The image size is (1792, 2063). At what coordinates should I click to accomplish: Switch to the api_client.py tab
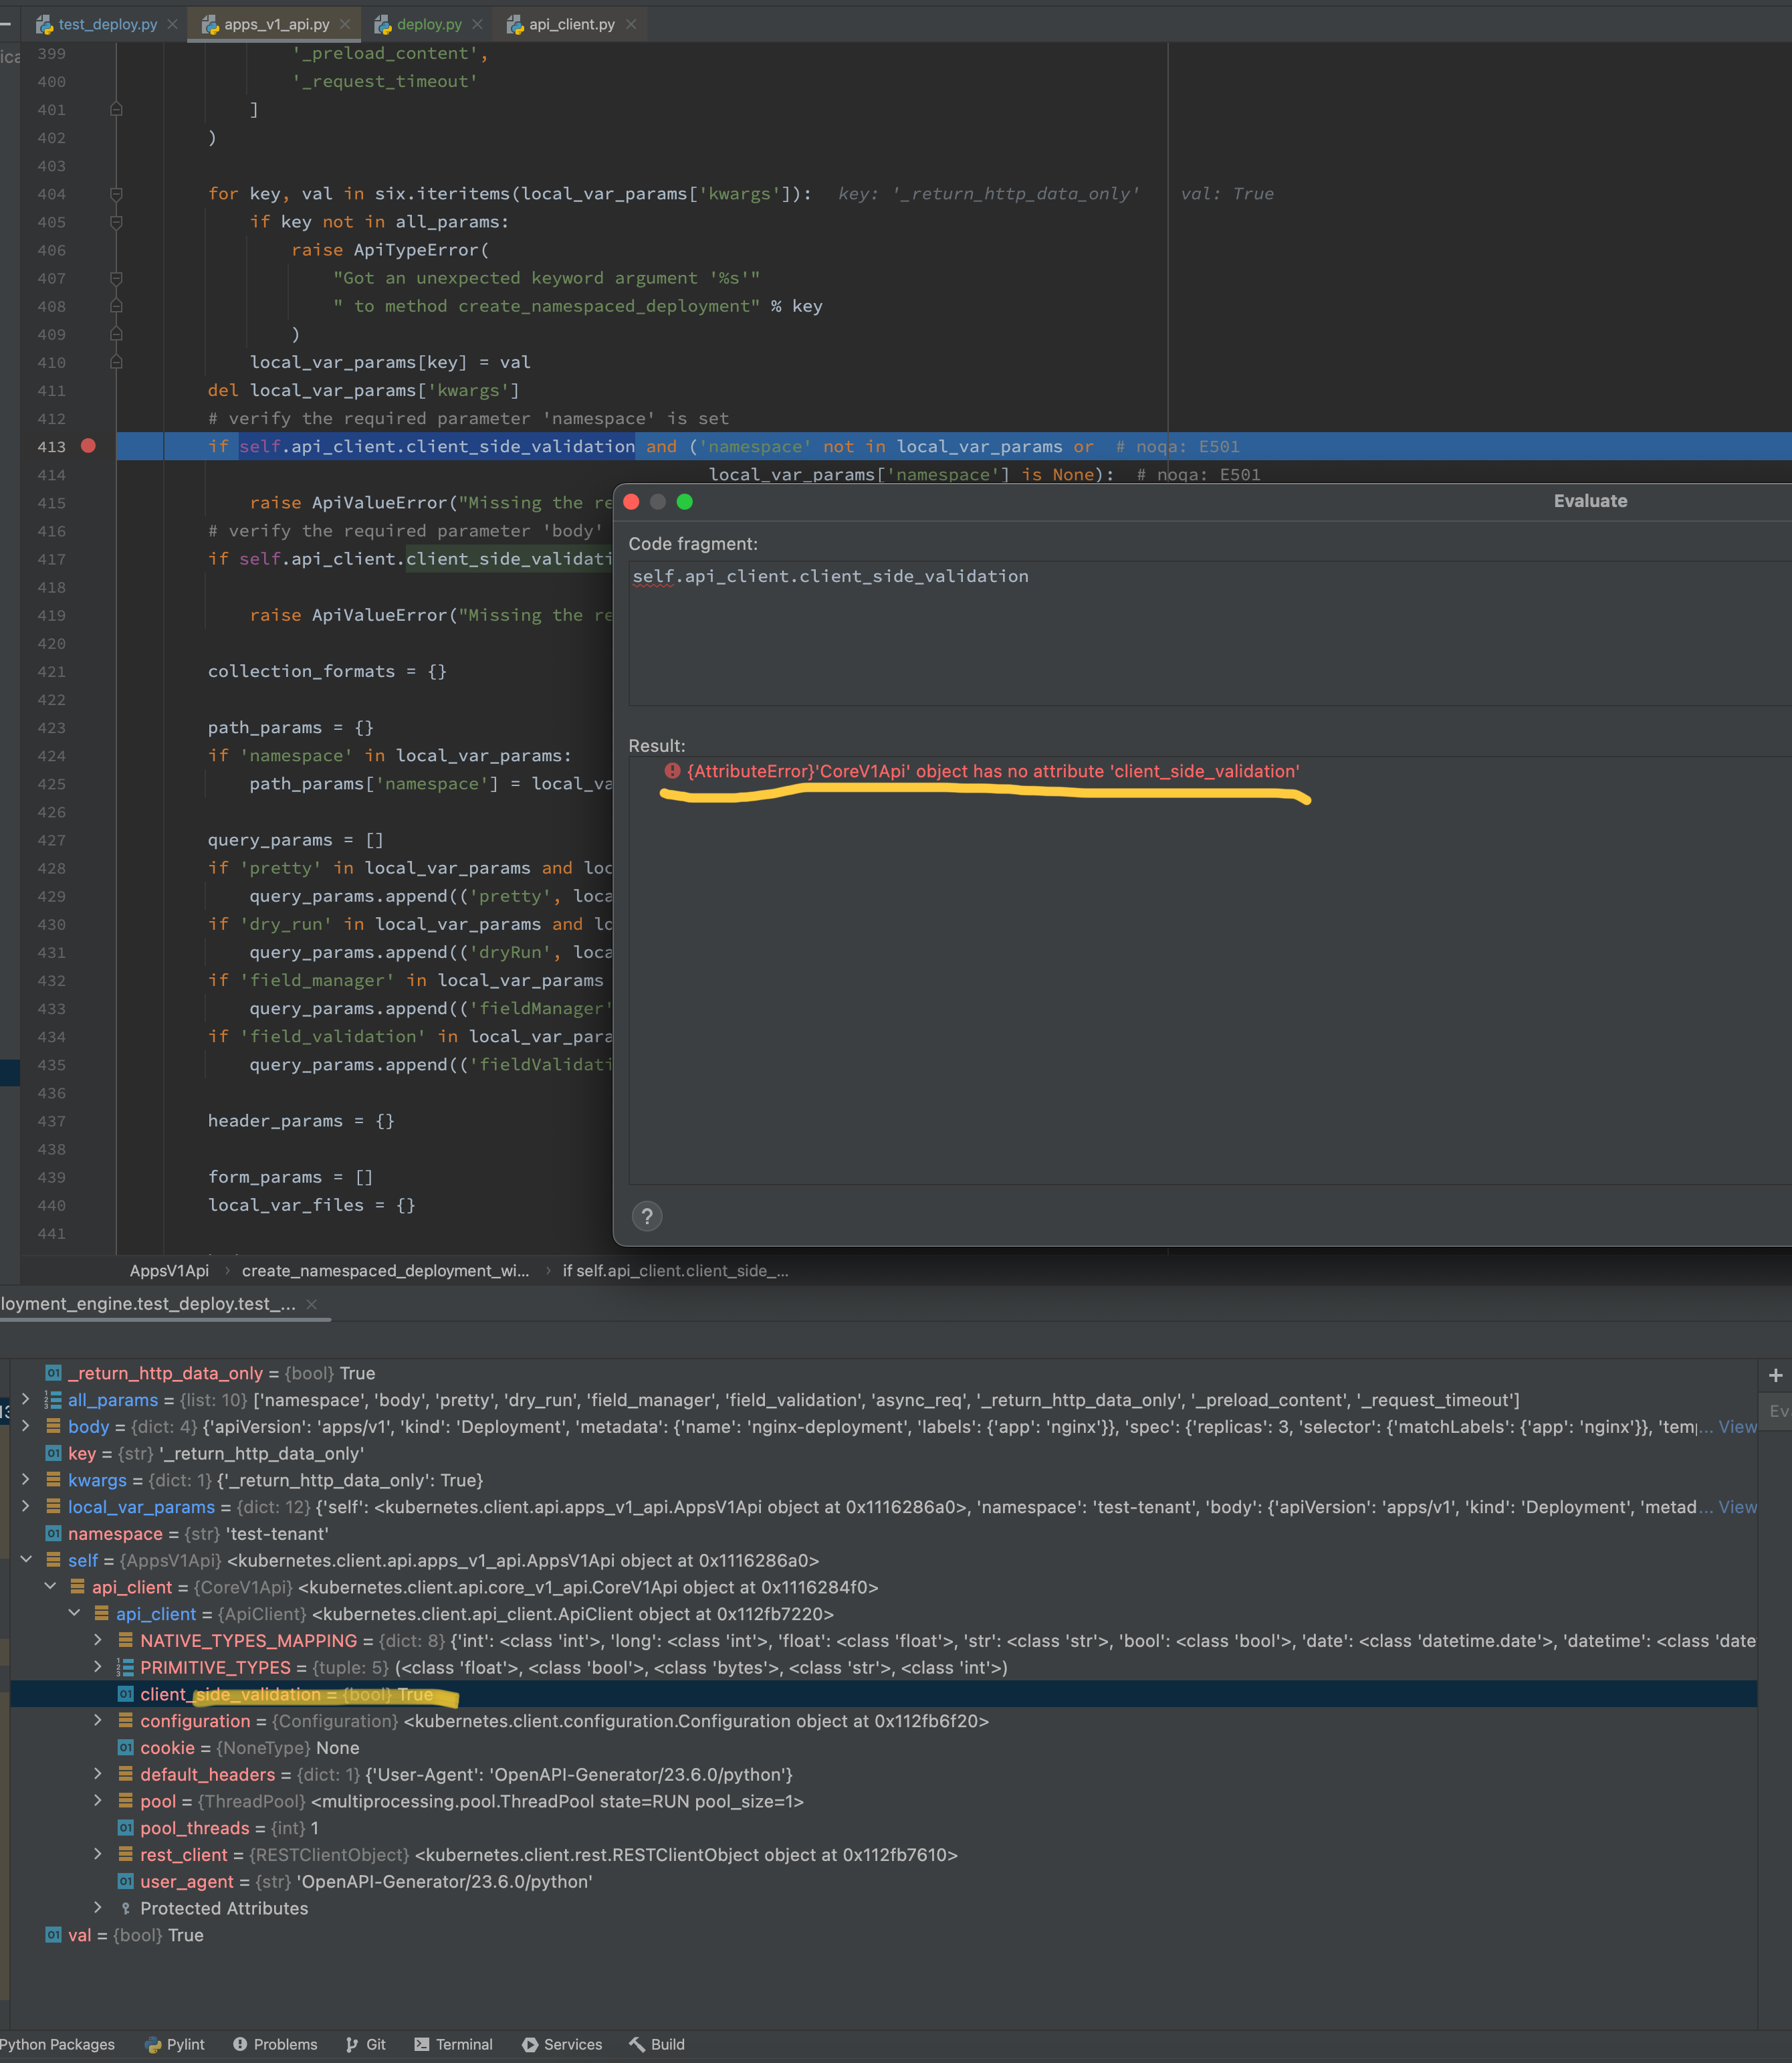pos(571,24)
